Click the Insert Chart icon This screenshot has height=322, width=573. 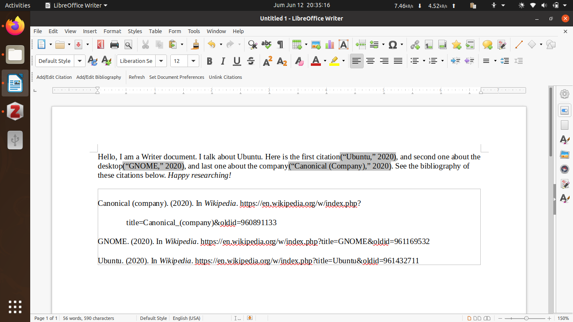(330, 44)
